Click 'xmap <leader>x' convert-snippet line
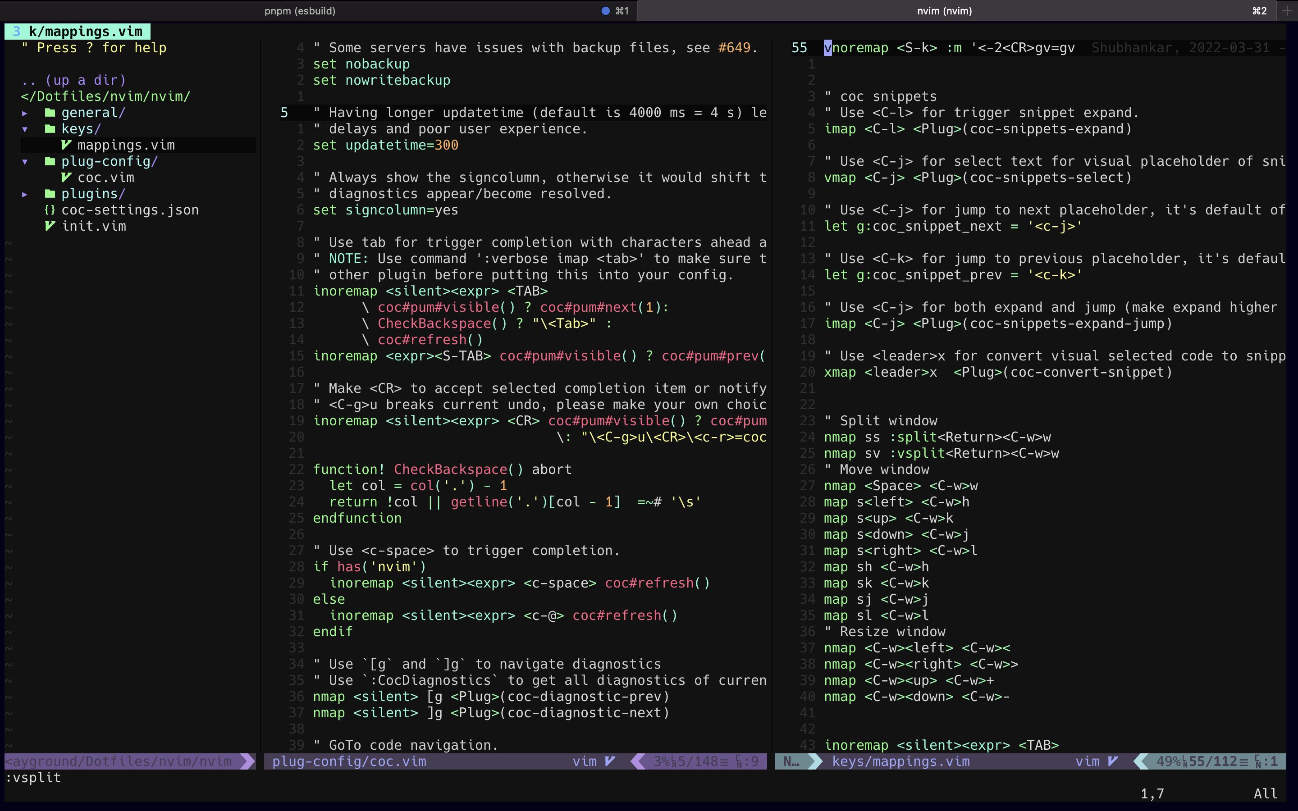 pos(998,372)
